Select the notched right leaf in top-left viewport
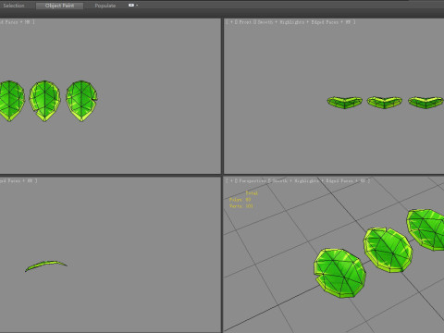 pyautogui.click(x=81, y=101)
